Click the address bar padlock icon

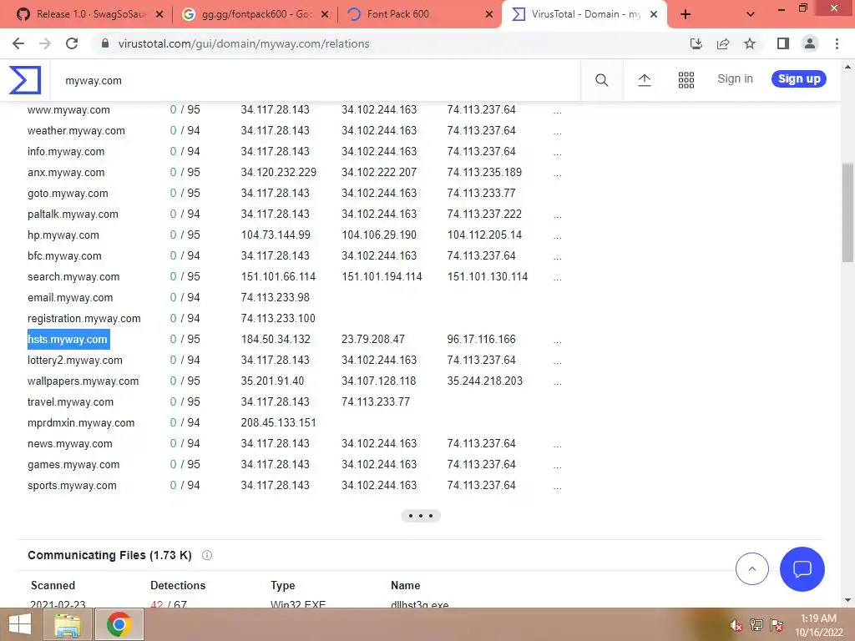tap(105, 43)
